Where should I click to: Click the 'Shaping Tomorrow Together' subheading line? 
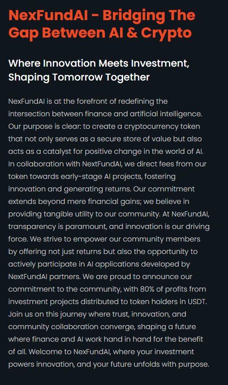coord(79,77)
